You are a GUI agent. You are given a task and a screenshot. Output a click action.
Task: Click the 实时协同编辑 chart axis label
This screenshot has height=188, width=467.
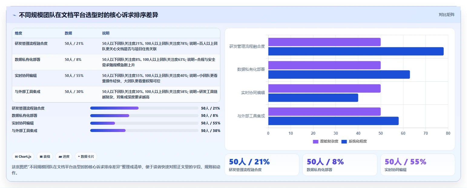pyautogui.click(x=253, y=93)
